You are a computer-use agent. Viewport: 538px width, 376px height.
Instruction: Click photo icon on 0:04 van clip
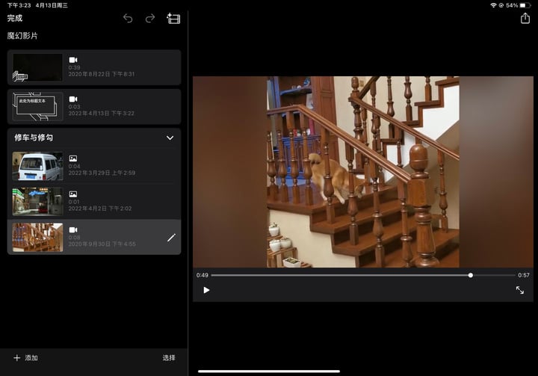73,158
